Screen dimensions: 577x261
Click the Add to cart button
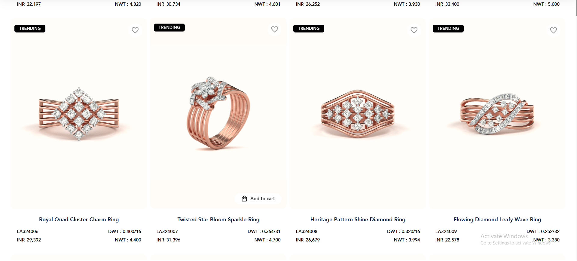[x=258, y=198]
